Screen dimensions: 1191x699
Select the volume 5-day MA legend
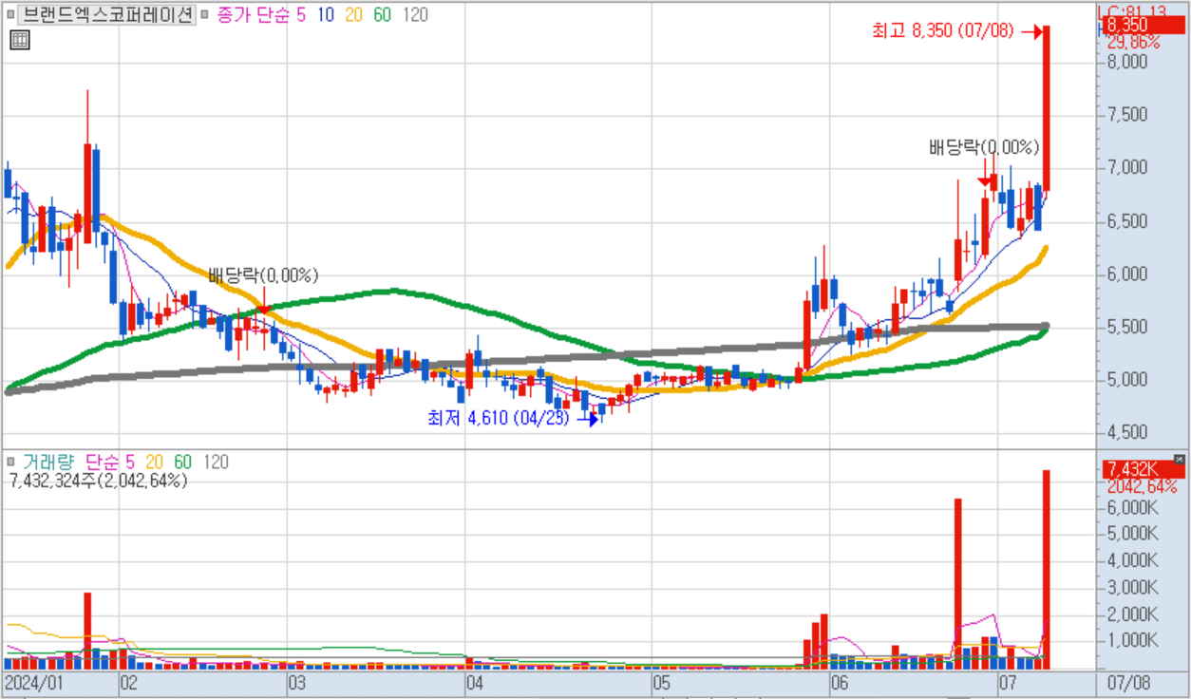click(x=131, y=463)
